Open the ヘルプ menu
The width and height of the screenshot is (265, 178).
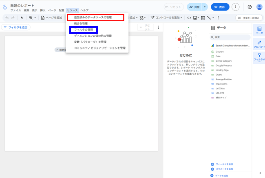pyautogui.click(x=84, y=10)
